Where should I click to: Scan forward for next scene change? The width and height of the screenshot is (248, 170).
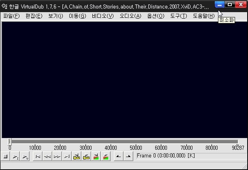click(106, 156)
